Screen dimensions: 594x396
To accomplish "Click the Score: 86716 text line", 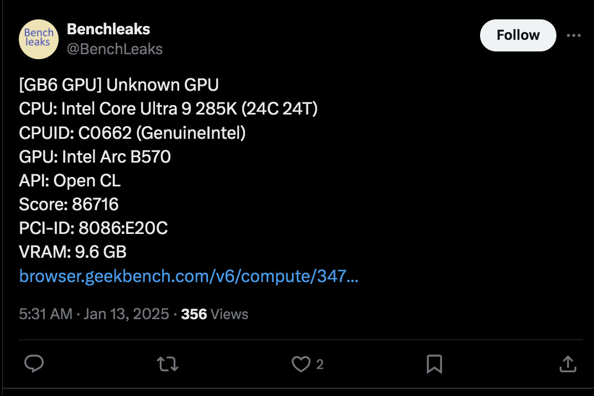I will [x=69, y=204].
